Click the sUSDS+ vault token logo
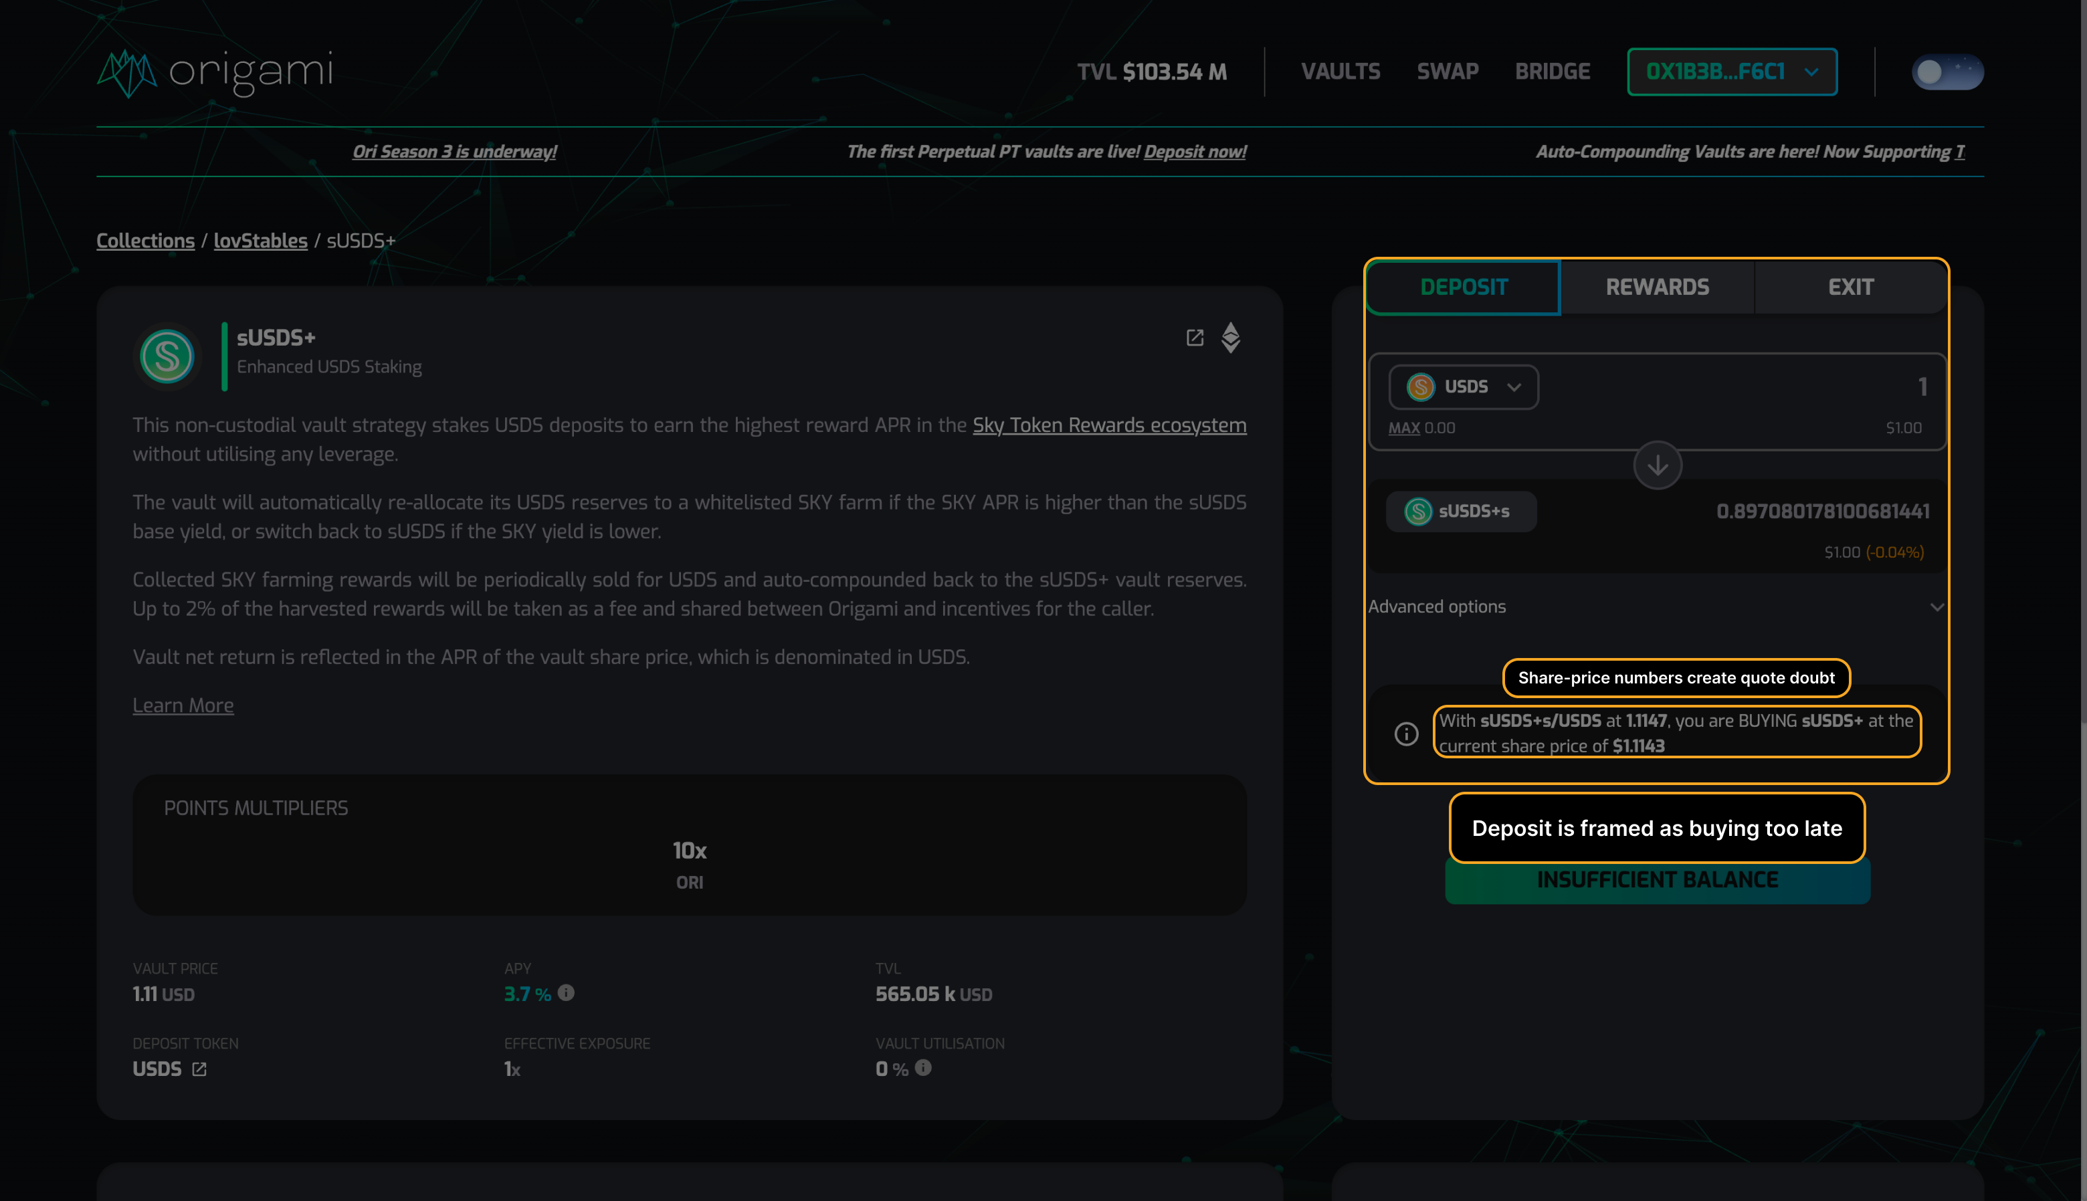 (x=167, y=356)
